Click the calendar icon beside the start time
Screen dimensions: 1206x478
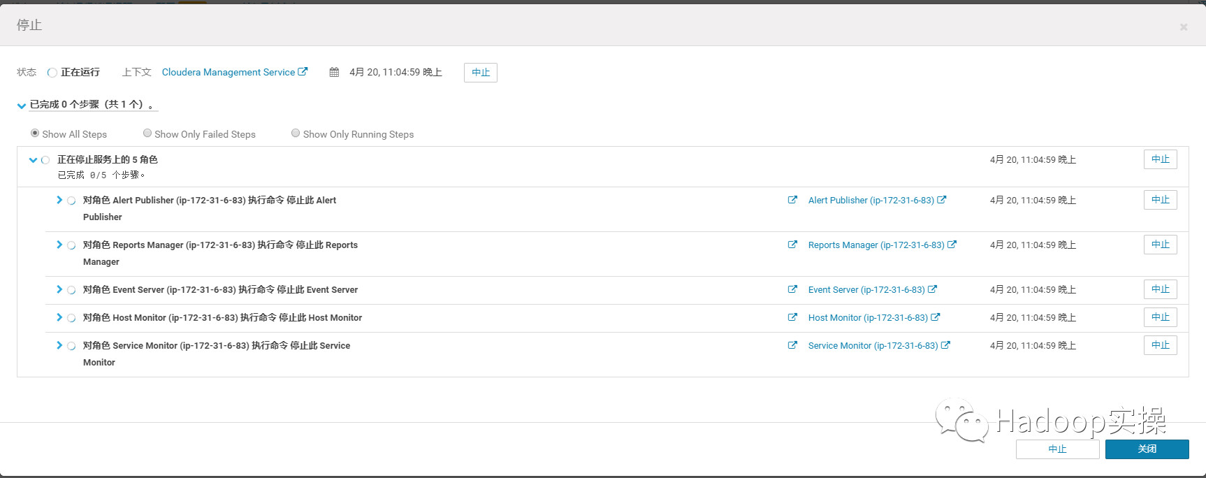(x=334, y=72)
